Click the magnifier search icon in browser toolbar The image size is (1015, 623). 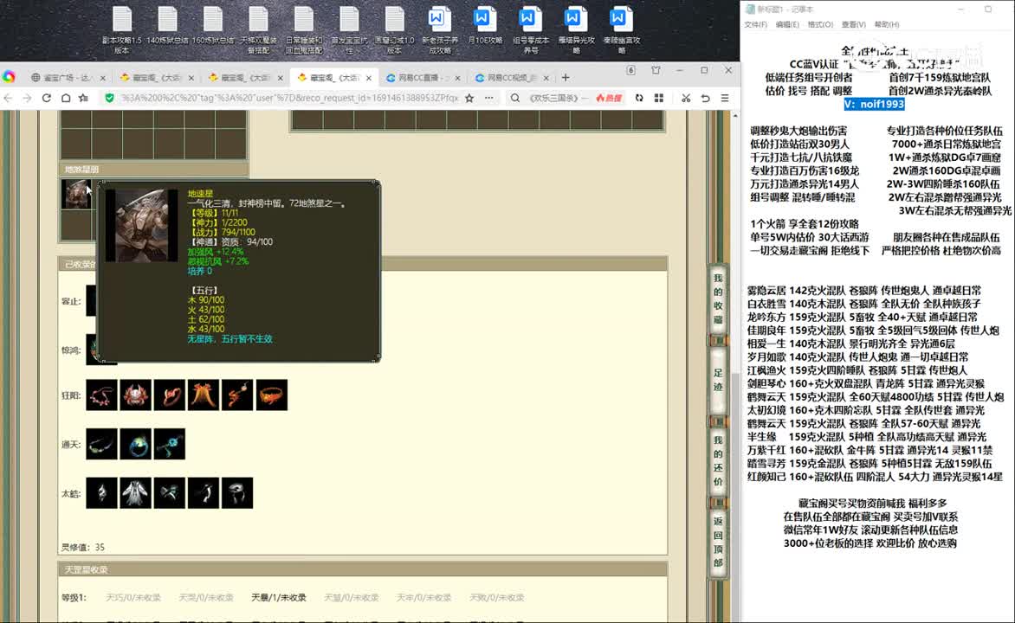pos(514,99)
